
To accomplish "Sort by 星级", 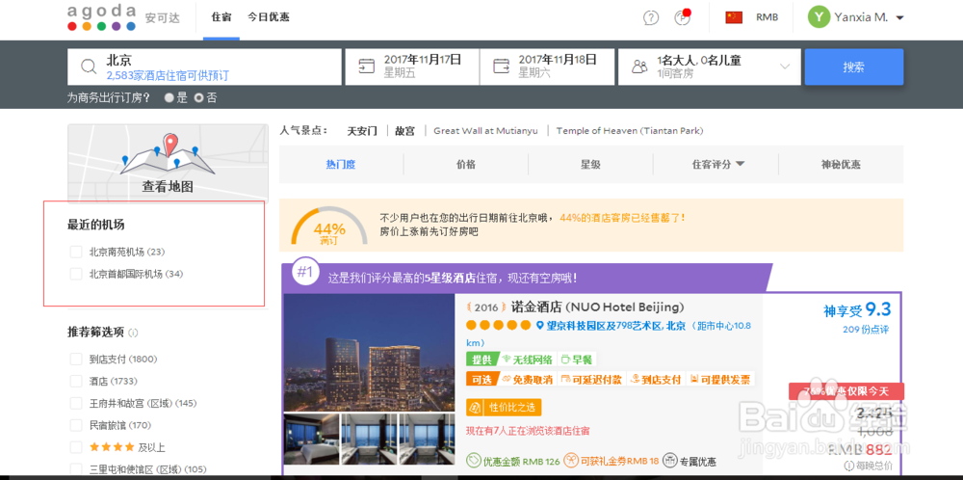I will coord(591,164).
